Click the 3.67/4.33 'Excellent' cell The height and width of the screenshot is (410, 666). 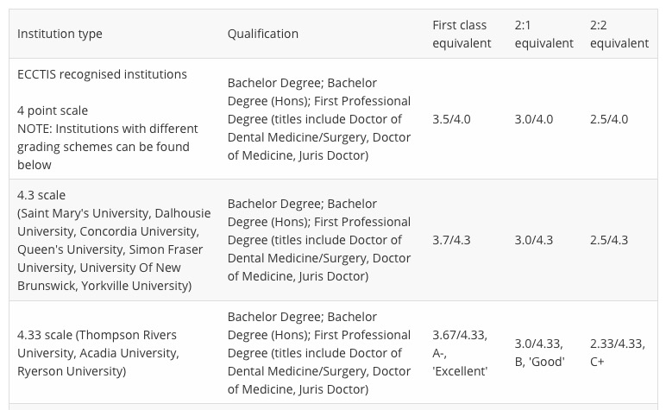coord(460,353)
